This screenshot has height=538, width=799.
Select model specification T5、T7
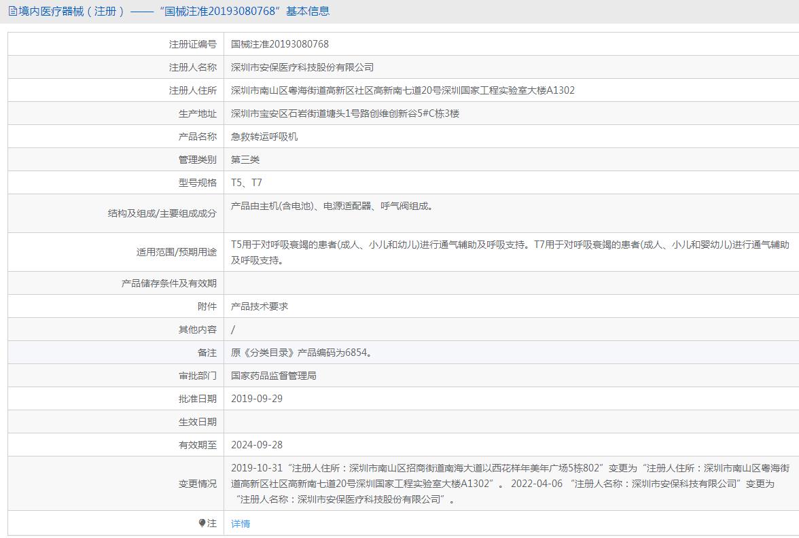pos(246,182)
